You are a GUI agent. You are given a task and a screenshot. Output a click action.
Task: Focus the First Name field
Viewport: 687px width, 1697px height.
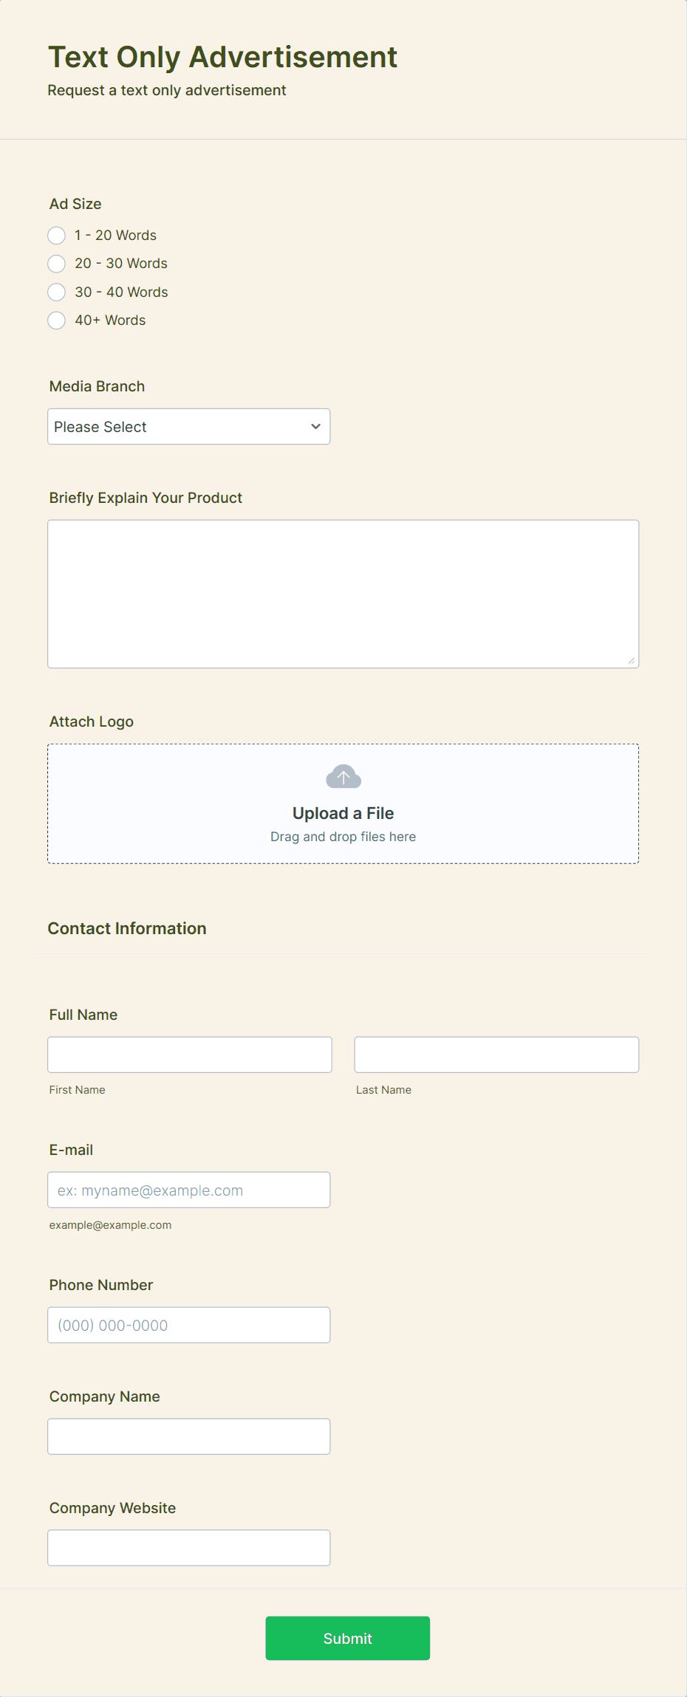tap(189, 1054)
